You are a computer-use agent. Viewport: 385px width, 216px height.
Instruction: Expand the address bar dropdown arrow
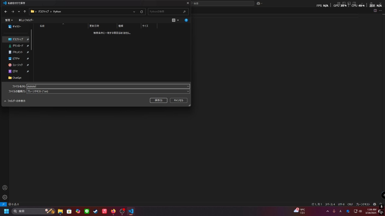[x=134, y=11]
